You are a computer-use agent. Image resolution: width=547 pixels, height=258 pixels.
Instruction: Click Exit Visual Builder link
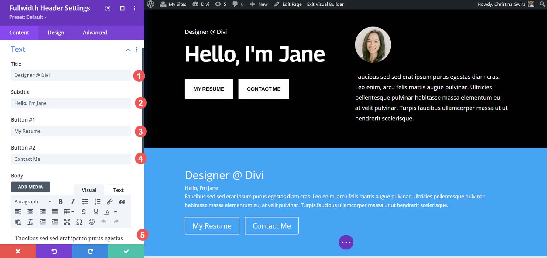pos(325,4)
